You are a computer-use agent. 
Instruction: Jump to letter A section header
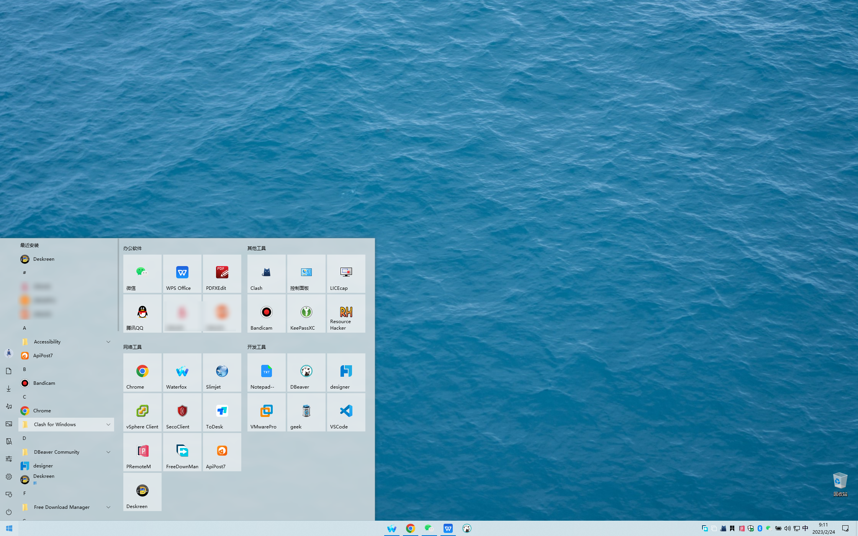(x=25, y=328)
